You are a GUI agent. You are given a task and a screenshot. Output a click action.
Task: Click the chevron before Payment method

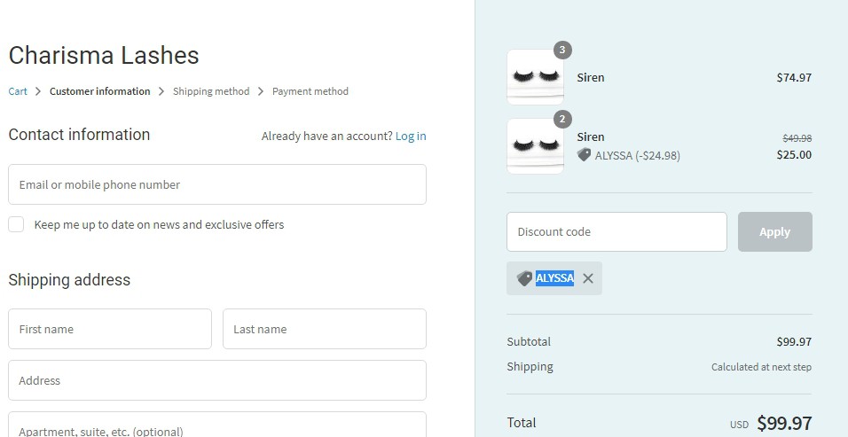[x=261, y=91]
